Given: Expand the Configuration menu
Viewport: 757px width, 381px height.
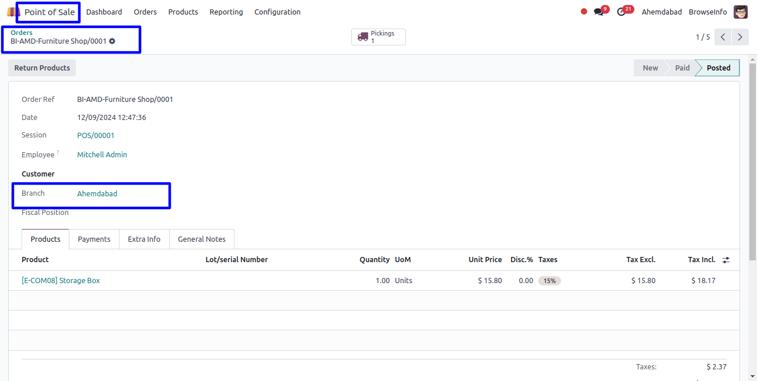Looking at the screenshot, I should (x=277, y=12).
